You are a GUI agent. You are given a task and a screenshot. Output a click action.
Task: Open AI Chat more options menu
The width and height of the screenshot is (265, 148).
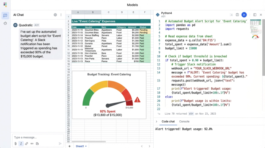61,15
